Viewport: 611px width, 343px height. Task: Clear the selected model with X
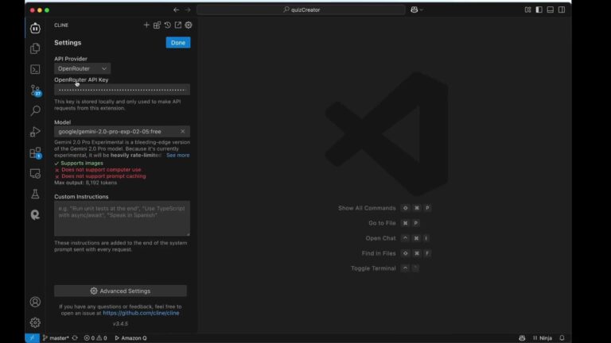(182, 132)
